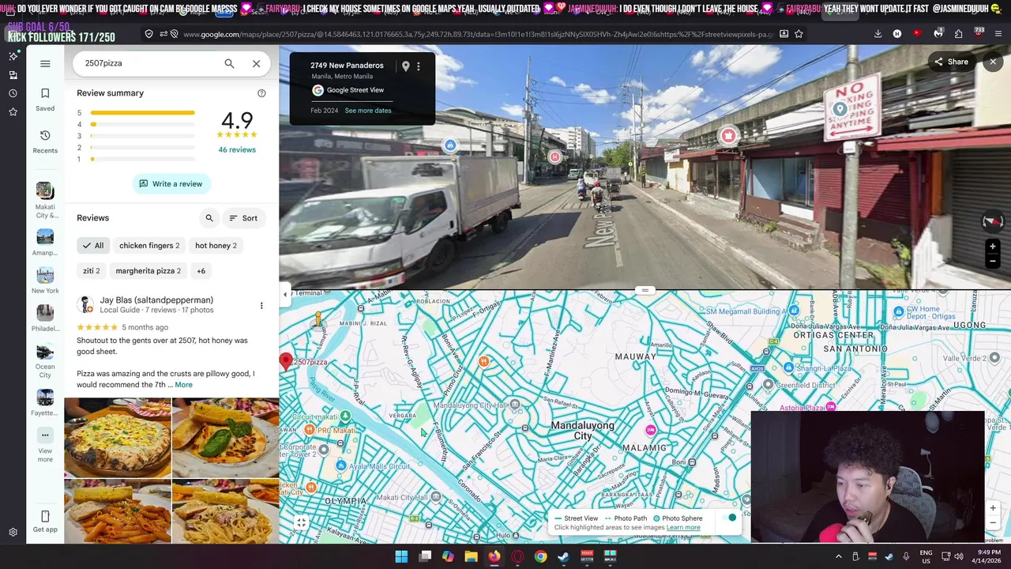Filter reviews by chicken fingers
The height and width of the screenshot is (569, 1011).
click(x=149, y=246)
